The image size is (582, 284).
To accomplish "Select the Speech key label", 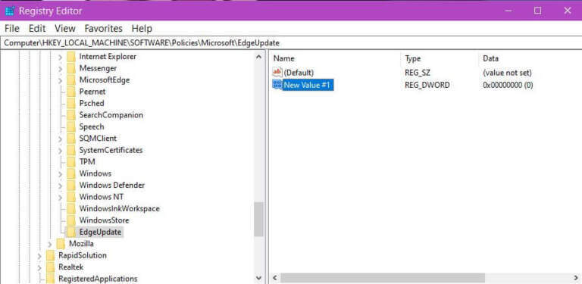I will tap(92, 126).
